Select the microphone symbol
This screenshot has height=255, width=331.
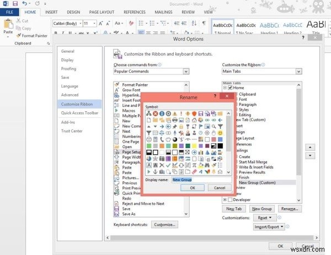(175, 133)
